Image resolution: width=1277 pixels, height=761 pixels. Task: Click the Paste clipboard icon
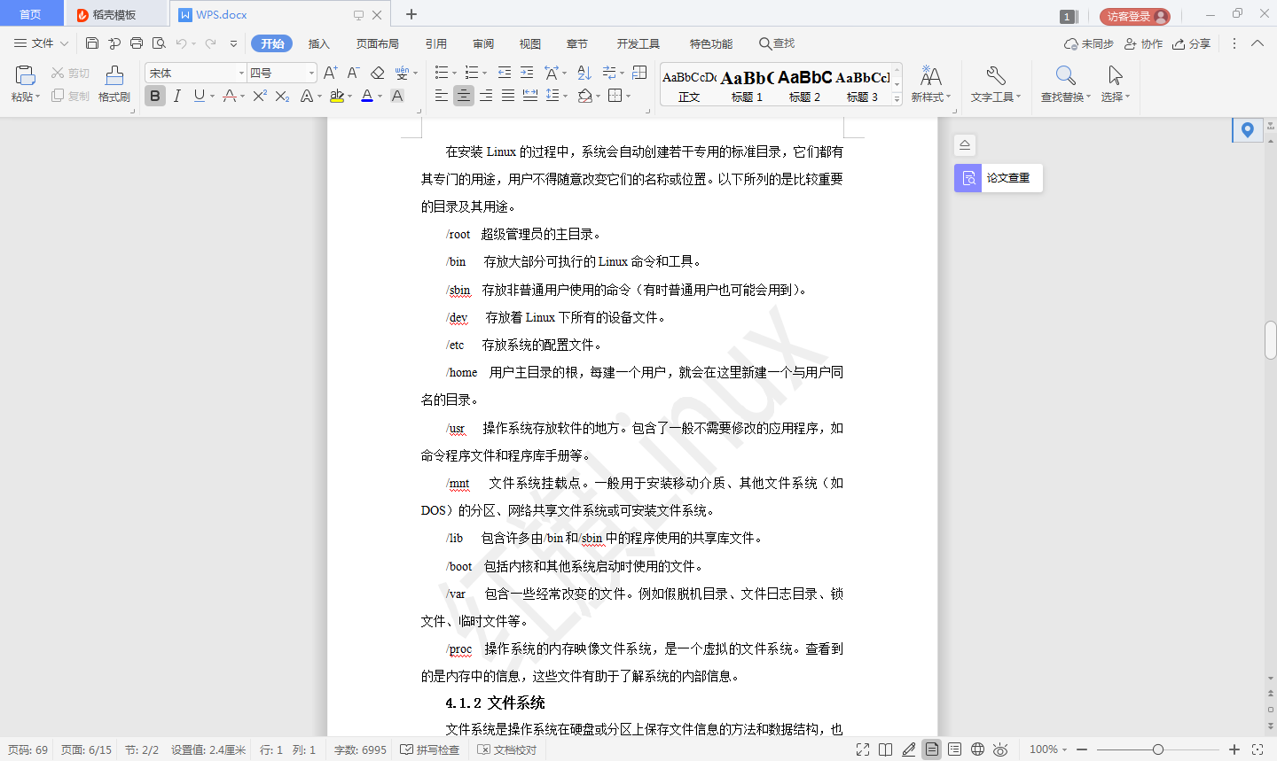pyautogui.click(x=25, y=76)
